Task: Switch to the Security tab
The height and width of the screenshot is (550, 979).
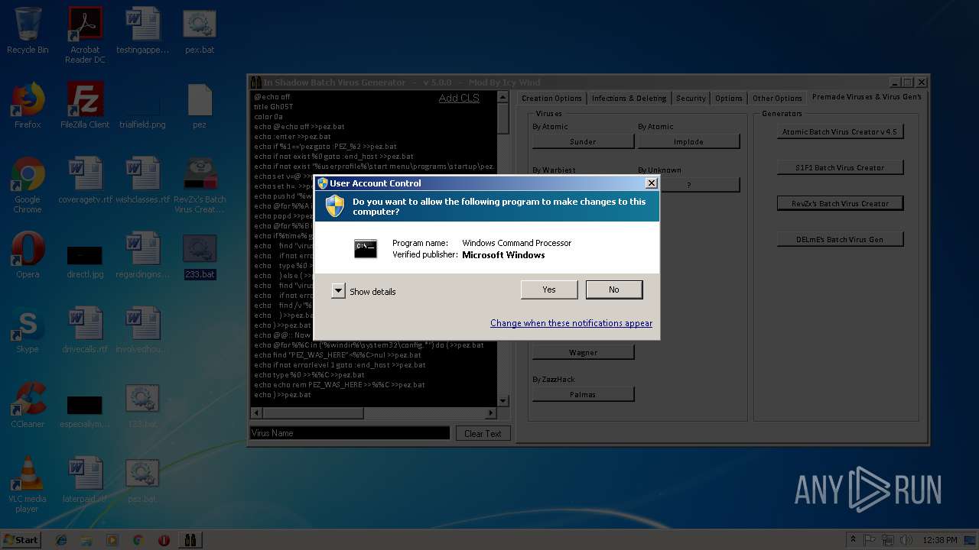Action: tap(691, 99)
